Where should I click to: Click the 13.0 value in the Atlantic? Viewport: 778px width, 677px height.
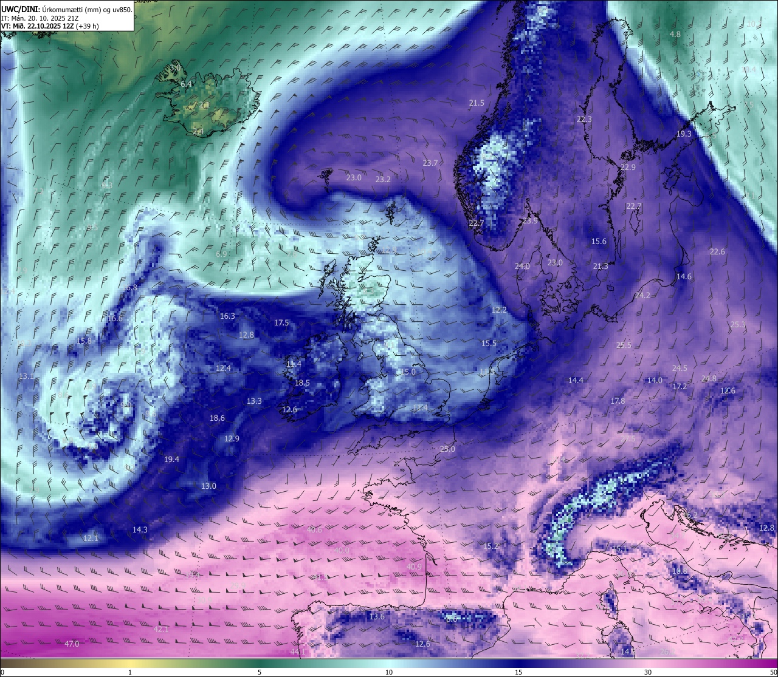[208, 486]
